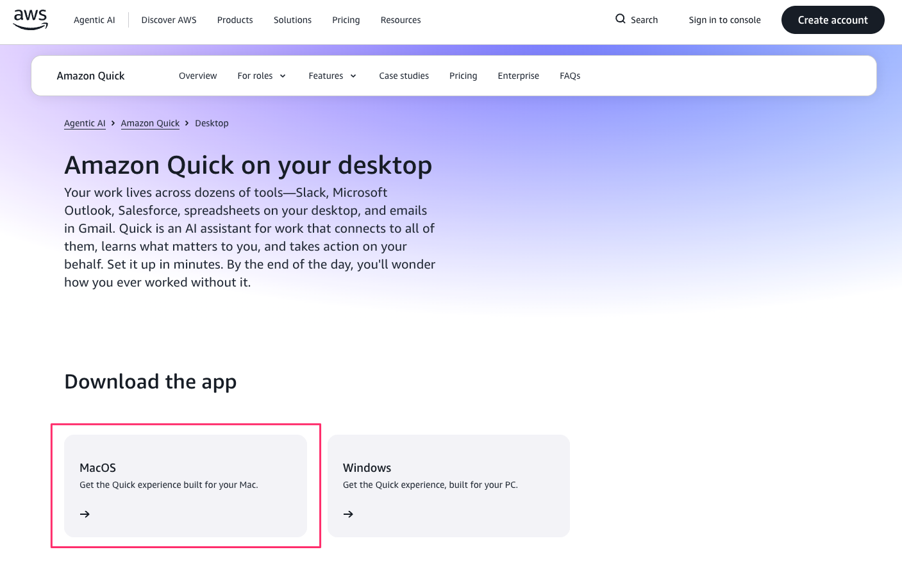The width and height of the screenshot is (902, 561).
Task: Open the Products menu
Action: [235, 20]
